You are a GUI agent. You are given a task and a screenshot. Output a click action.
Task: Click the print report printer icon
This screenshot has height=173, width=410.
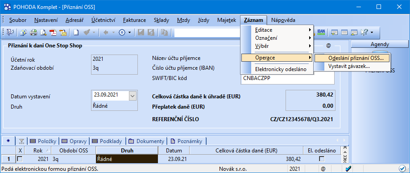33,33
